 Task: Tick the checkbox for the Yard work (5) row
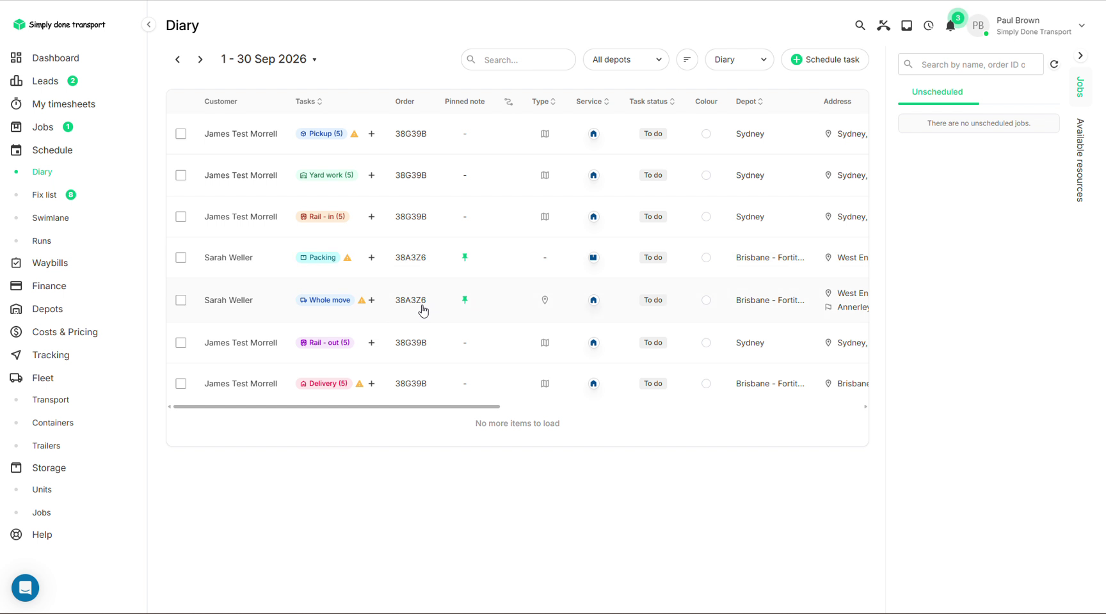point(181,175)
